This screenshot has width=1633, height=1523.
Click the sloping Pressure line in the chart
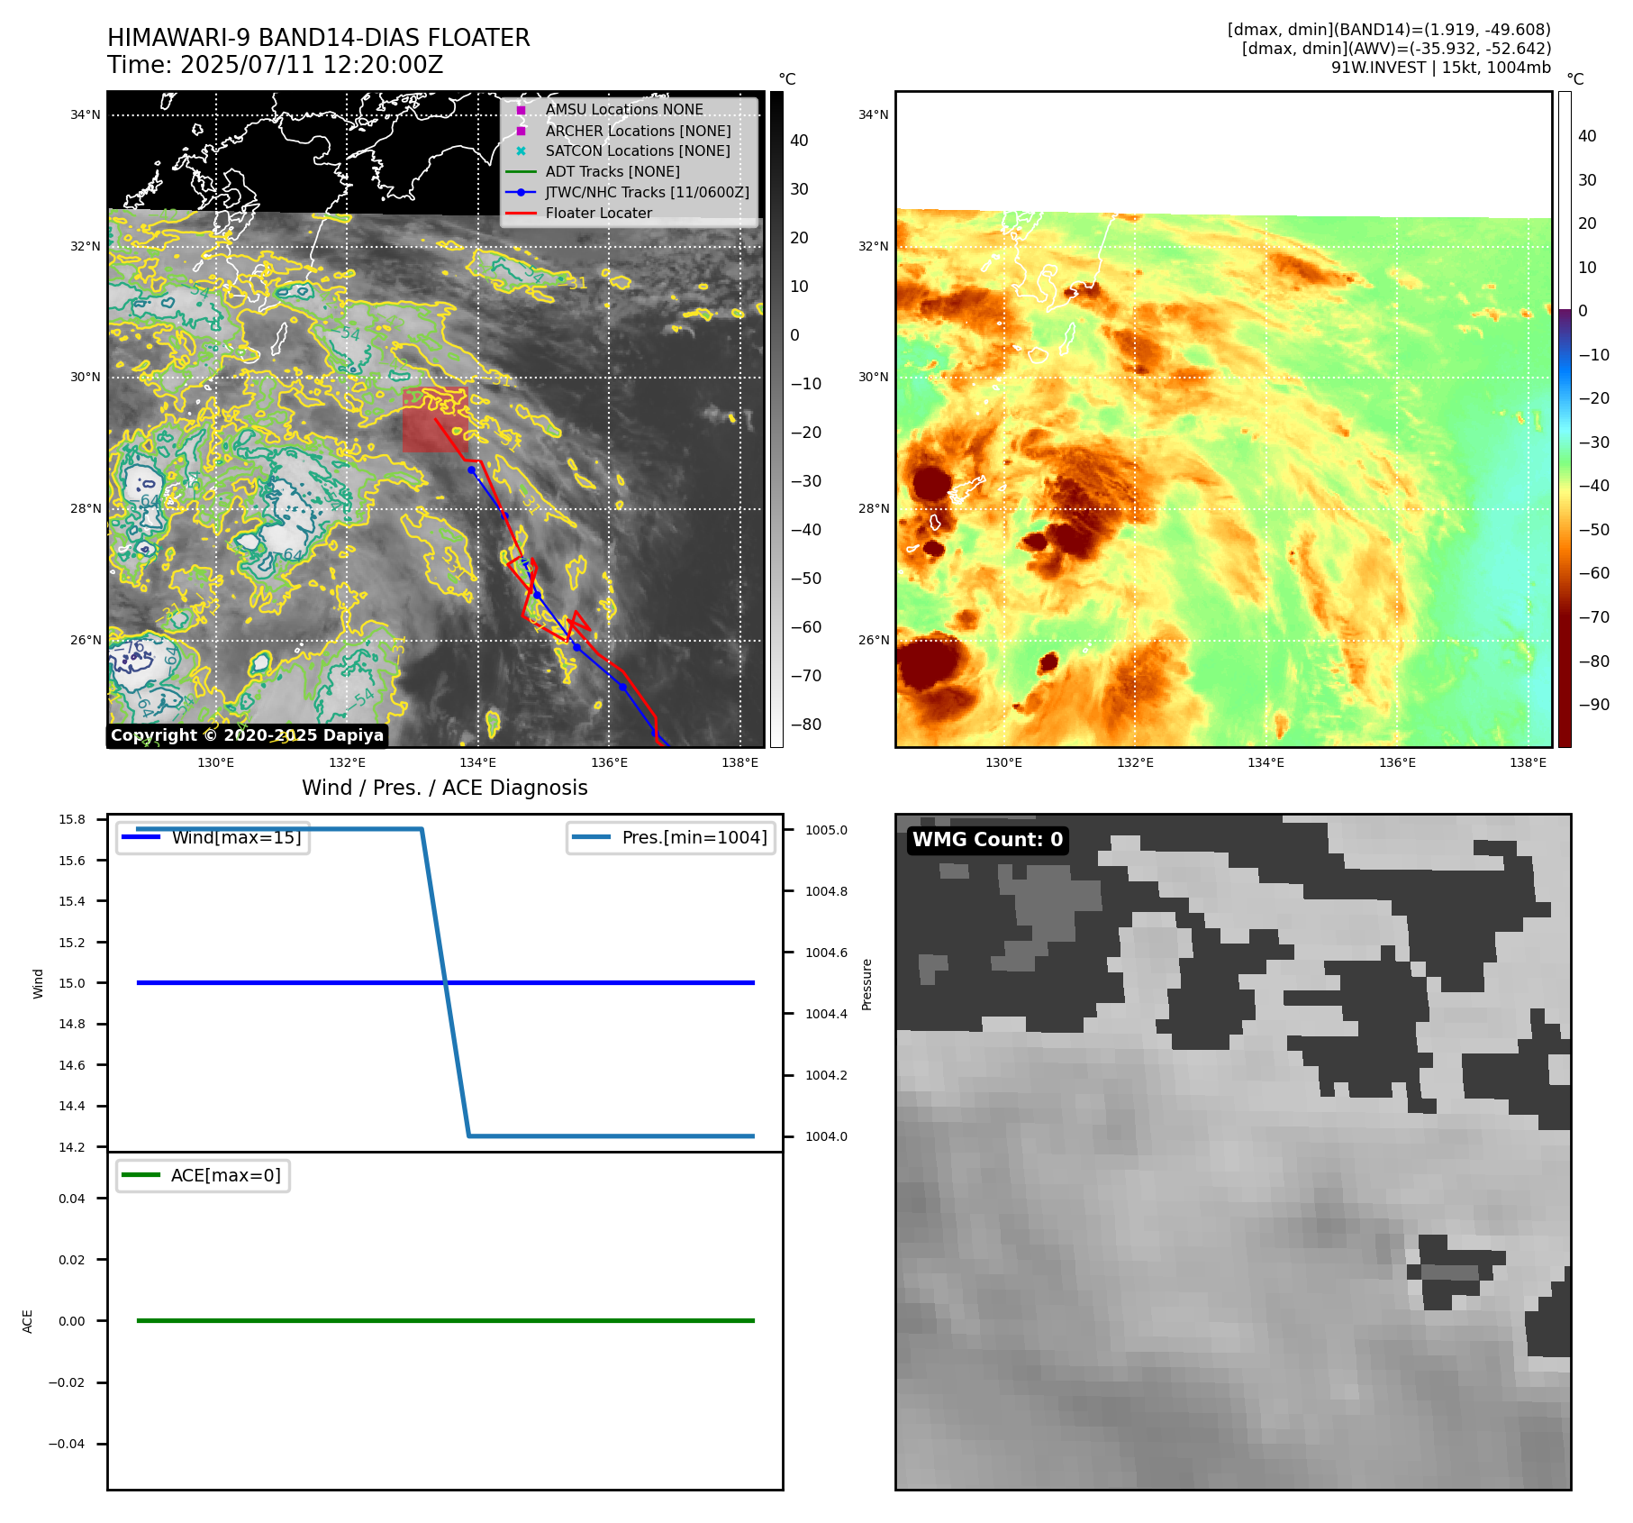[x=446, y=982]
